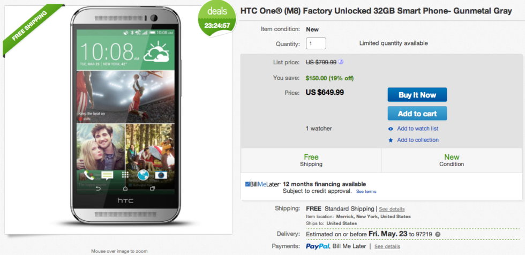
Task: Select the New Condition panel
Action: pos(451,160)
